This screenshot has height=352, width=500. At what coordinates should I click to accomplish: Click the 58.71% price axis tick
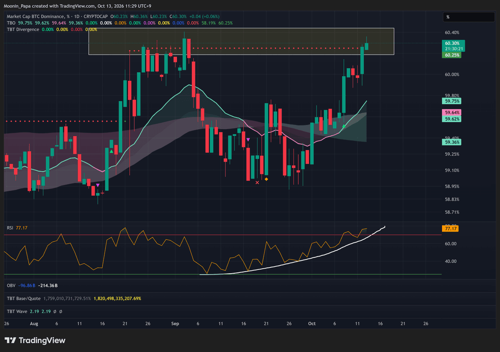(x=452, y=212)
